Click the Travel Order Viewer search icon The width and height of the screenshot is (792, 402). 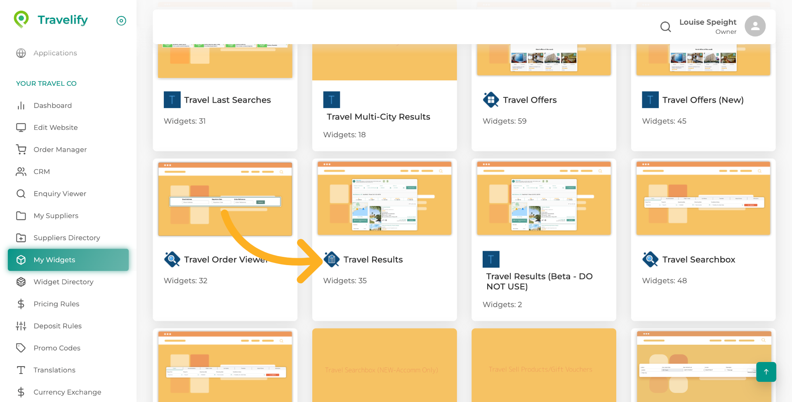[172, 259]
